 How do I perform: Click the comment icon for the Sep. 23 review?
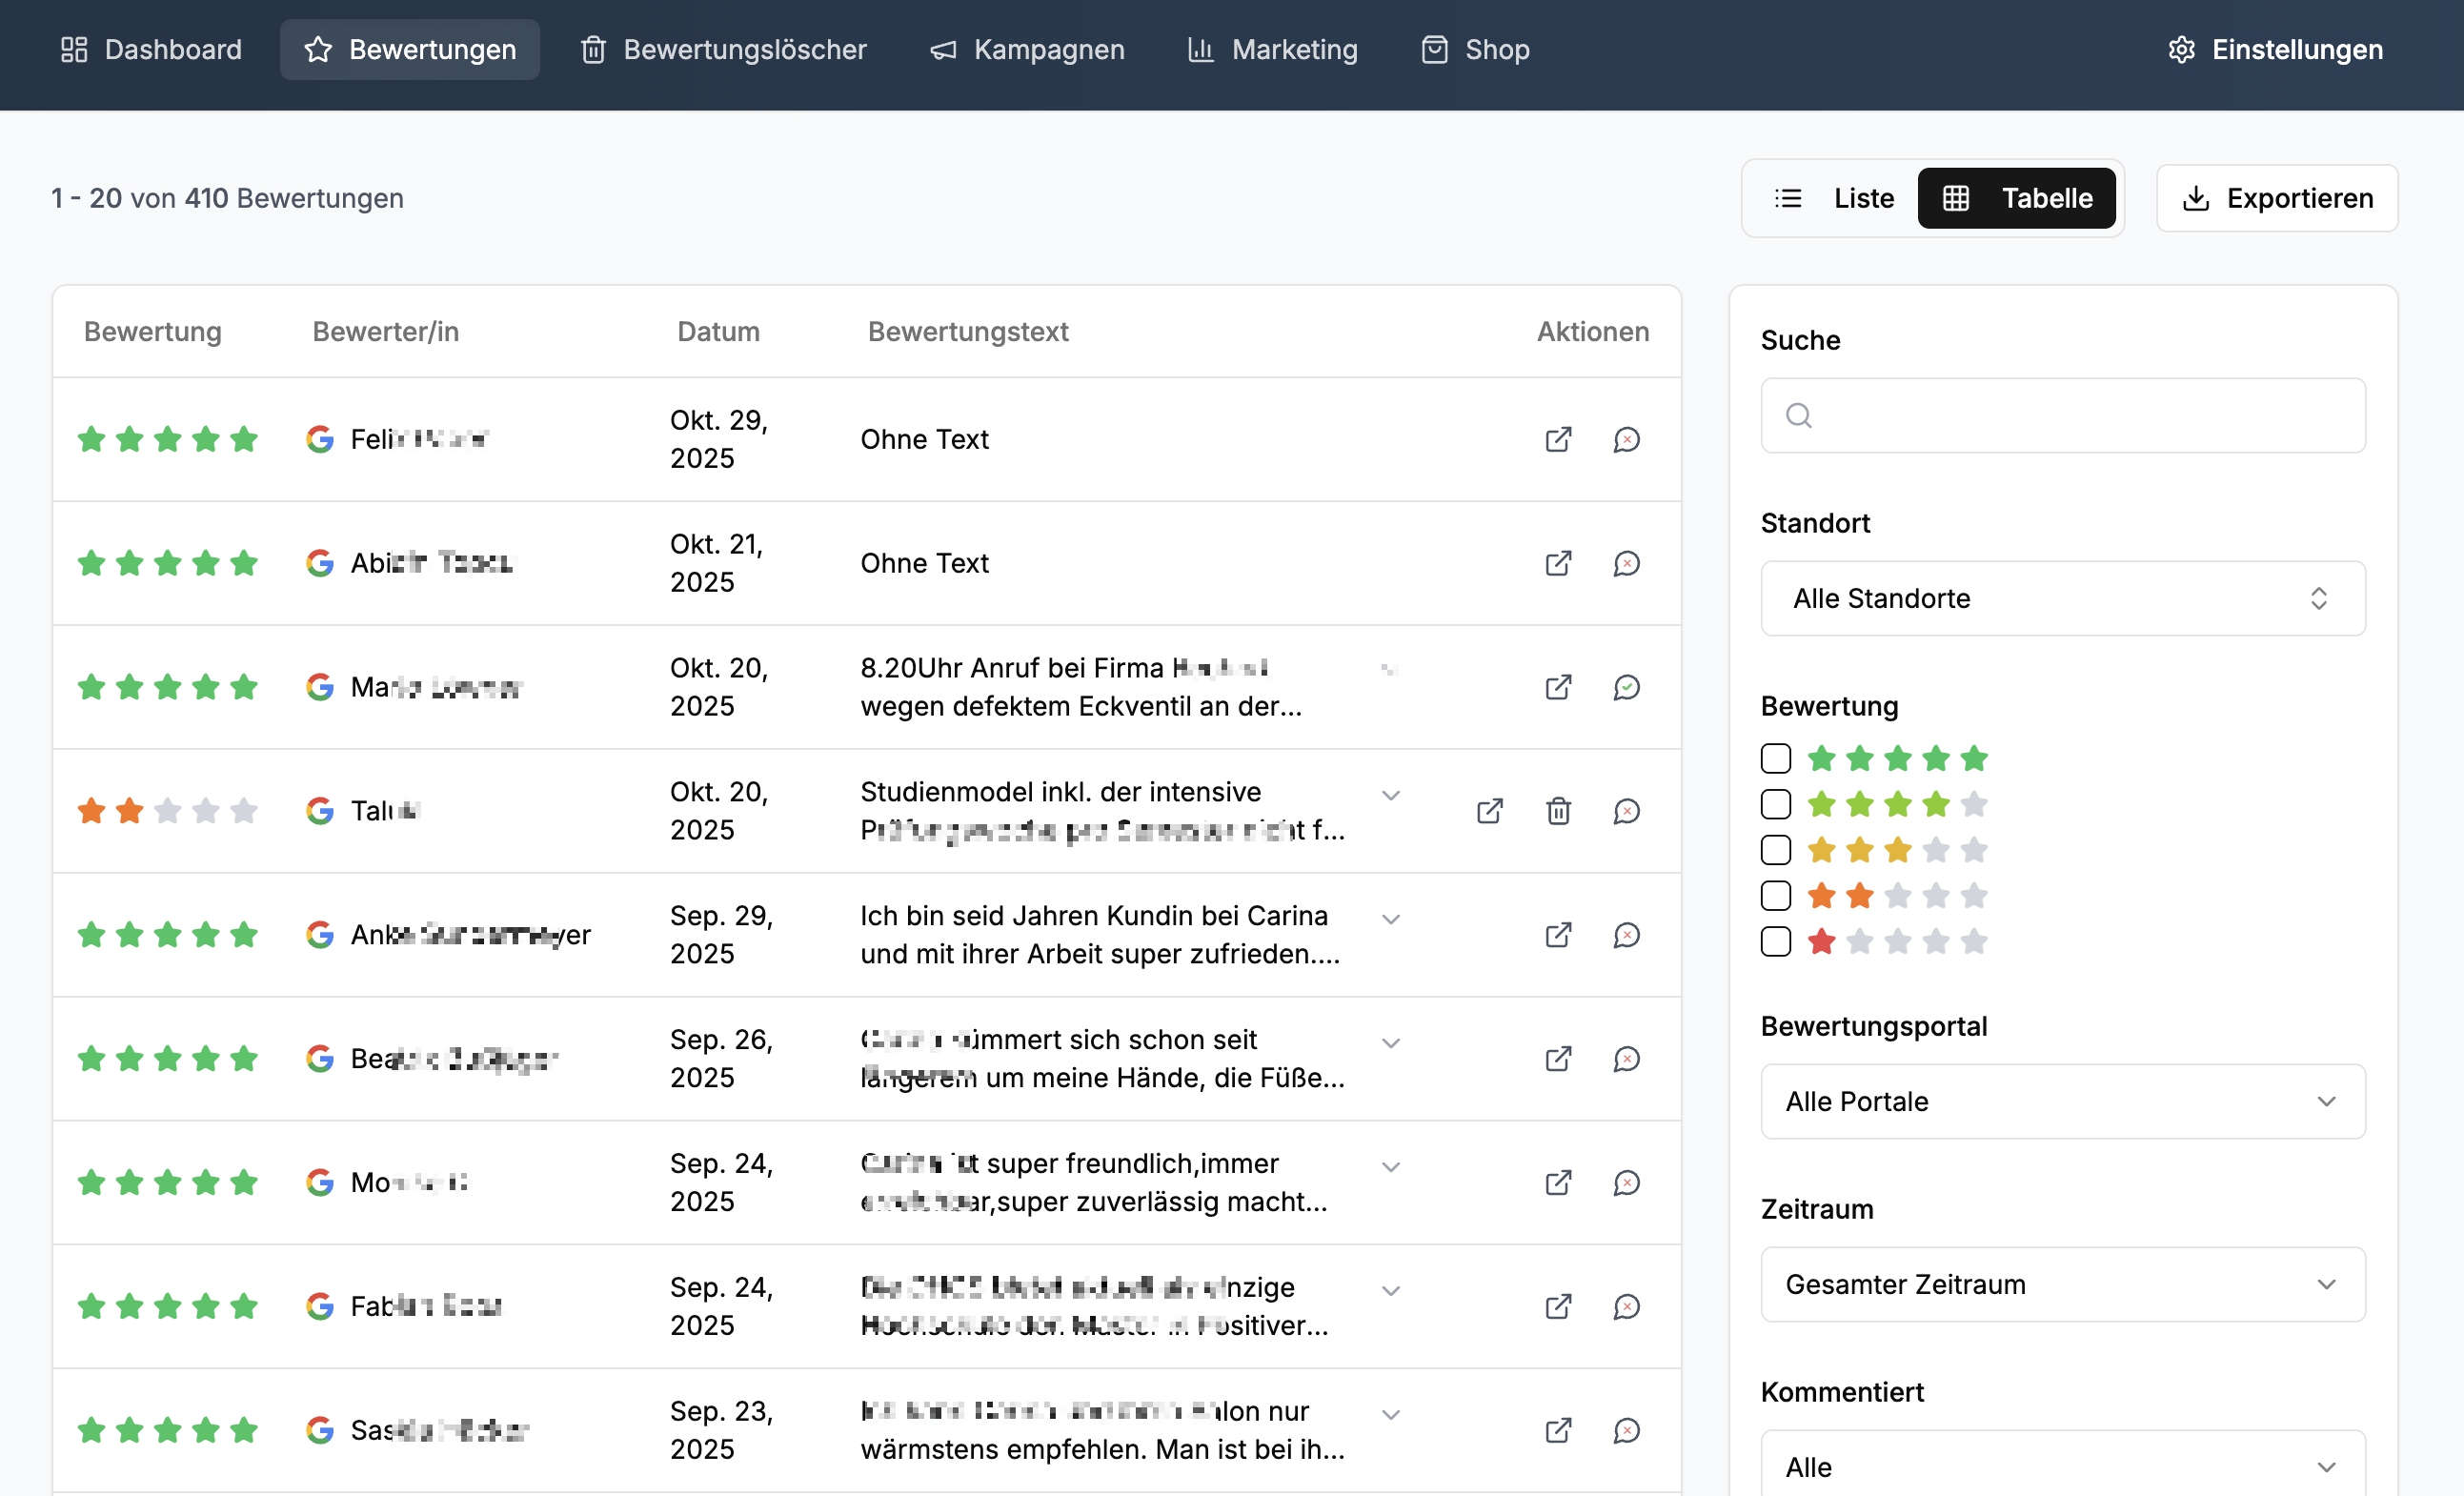(x=1626, y=1430)
